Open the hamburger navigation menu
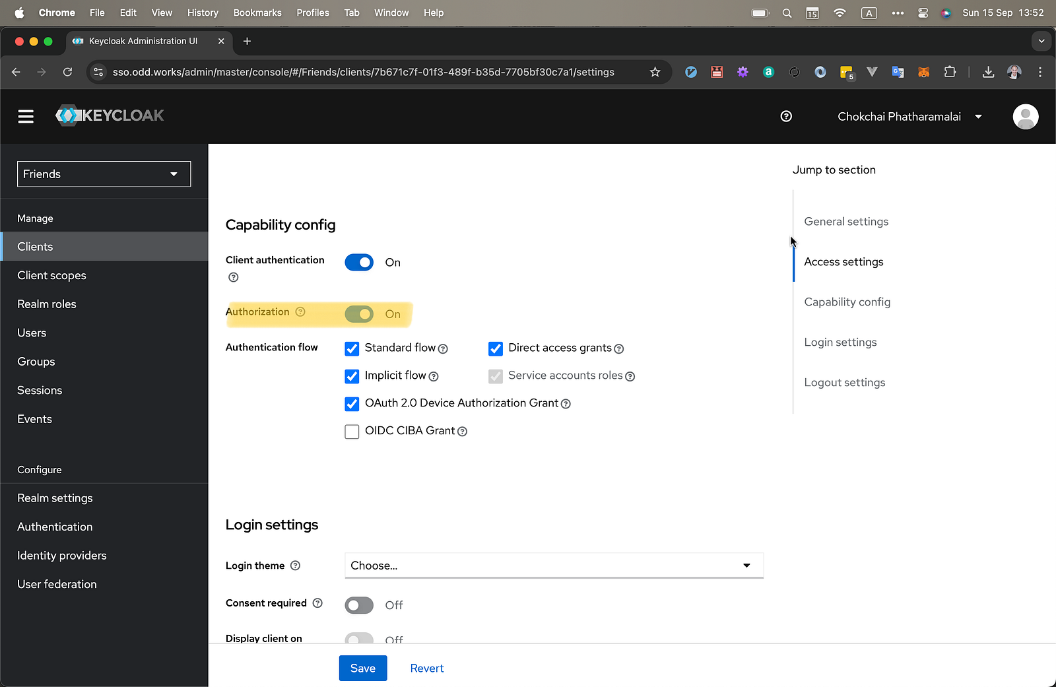The width and height of the screenshot is (1056, 687). tap(26, 117)
